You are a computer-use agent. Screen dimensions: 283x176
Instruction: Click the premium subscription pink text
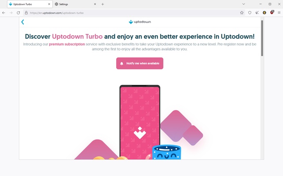point(67,44)
